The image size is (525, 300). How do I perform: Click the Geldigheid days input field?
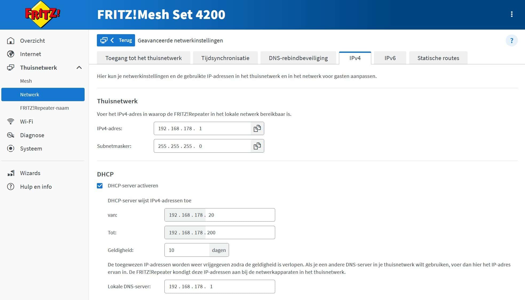coord(187,250)
